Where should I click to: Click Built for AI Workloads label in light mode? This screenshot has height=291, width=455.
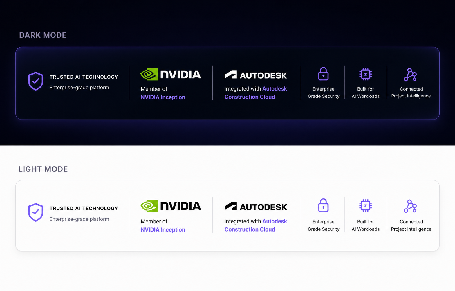(366, 225)
